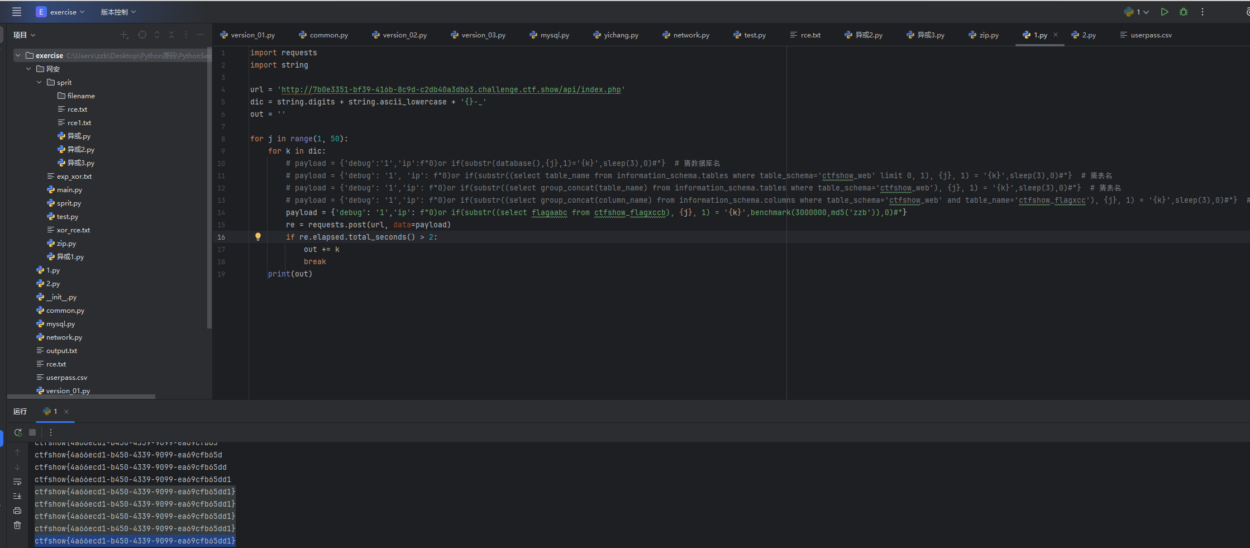This screenshot has width=1250, height=548.
Task: Collapse the exercise root folder
Action: [18, 55]
